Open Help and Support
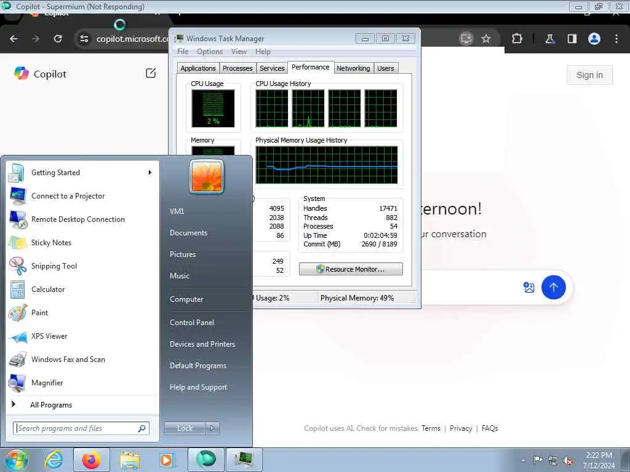This screenshot has height=472, width=630. 198,387
